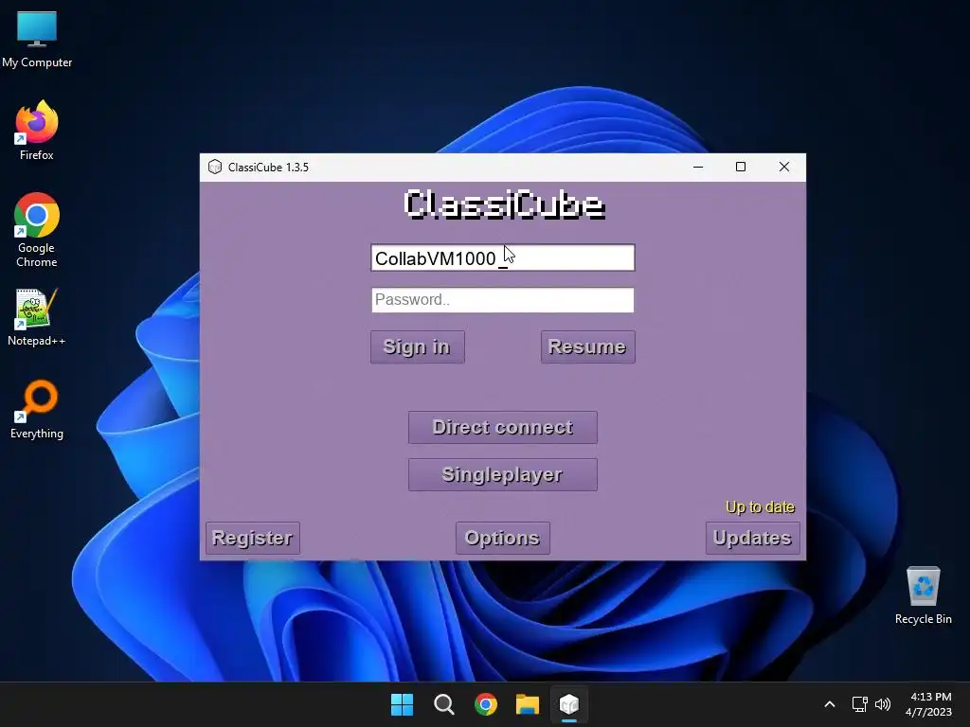Open network status tray icon

(859, 704)
